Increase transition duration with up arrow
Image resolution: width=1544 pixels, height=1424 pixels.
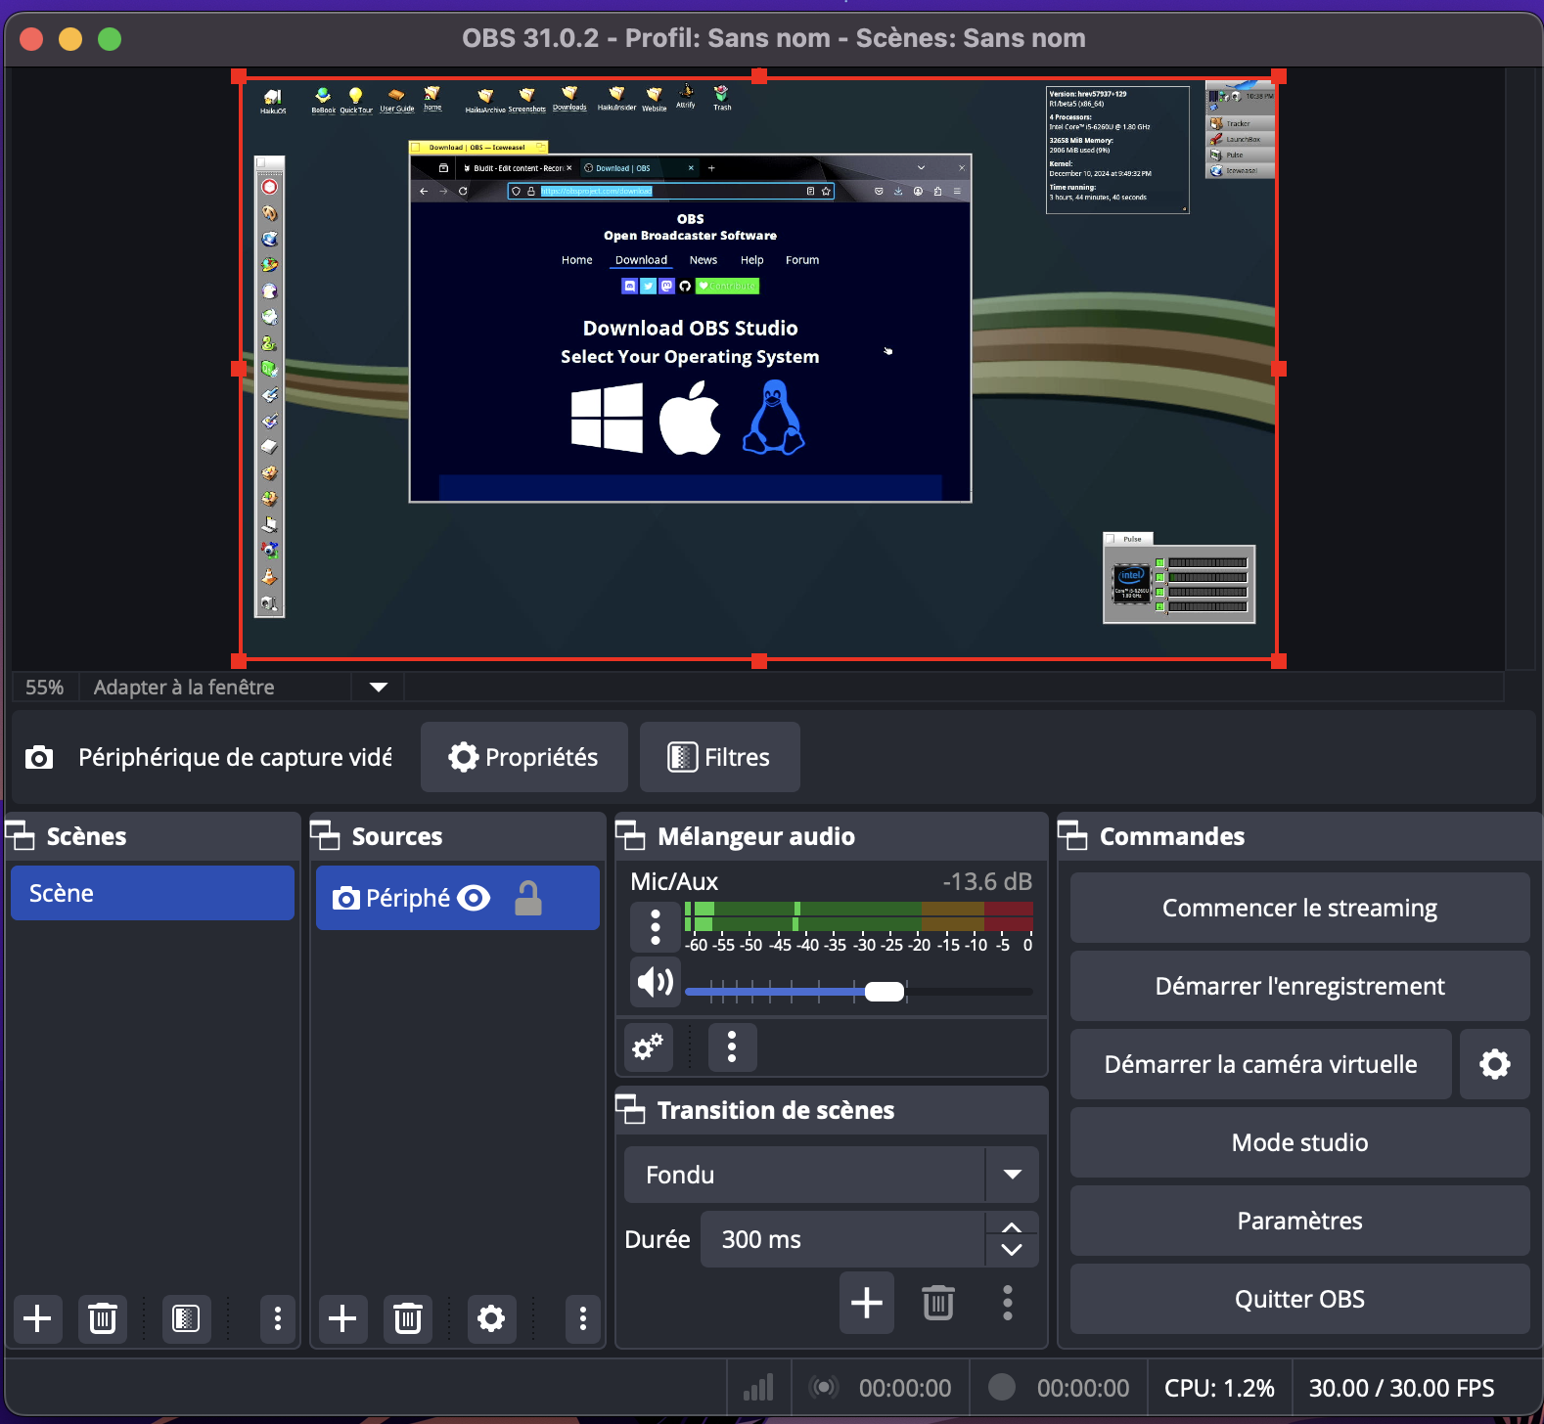(1012, 1226)
